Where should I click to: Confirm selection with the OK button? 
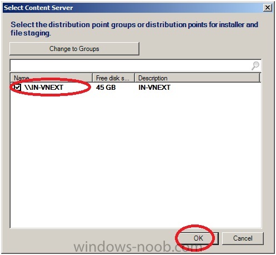[x=198, y=238]
